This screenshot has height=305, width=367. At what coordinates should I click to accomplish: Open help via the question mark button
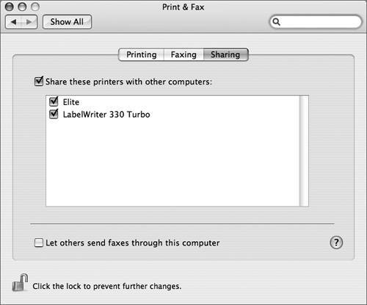point(336,243)
